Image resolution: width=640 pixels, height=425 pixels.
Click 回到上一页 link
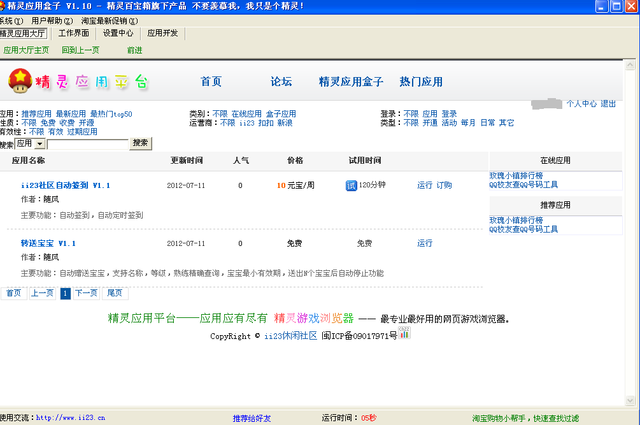[80, 50]
